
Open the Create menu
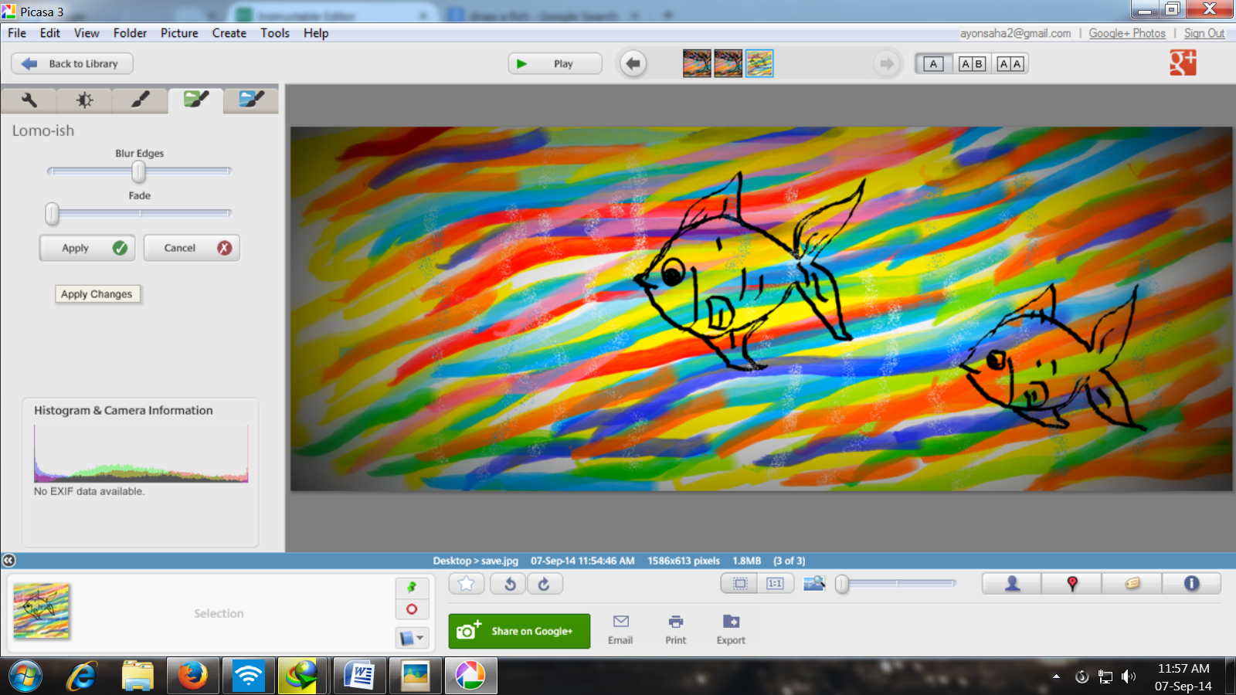229,33
